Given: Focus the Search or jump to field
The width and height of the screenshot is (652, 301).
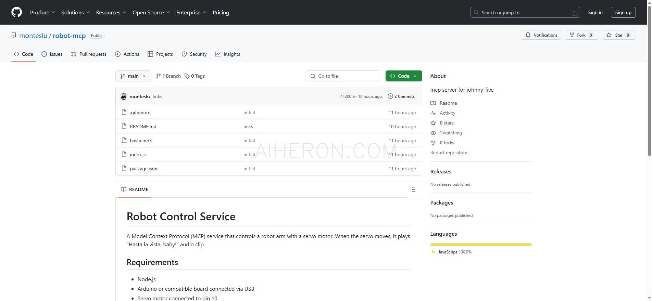Looking at the screenshot, I should pyautogui.click(x=525, y=13).
